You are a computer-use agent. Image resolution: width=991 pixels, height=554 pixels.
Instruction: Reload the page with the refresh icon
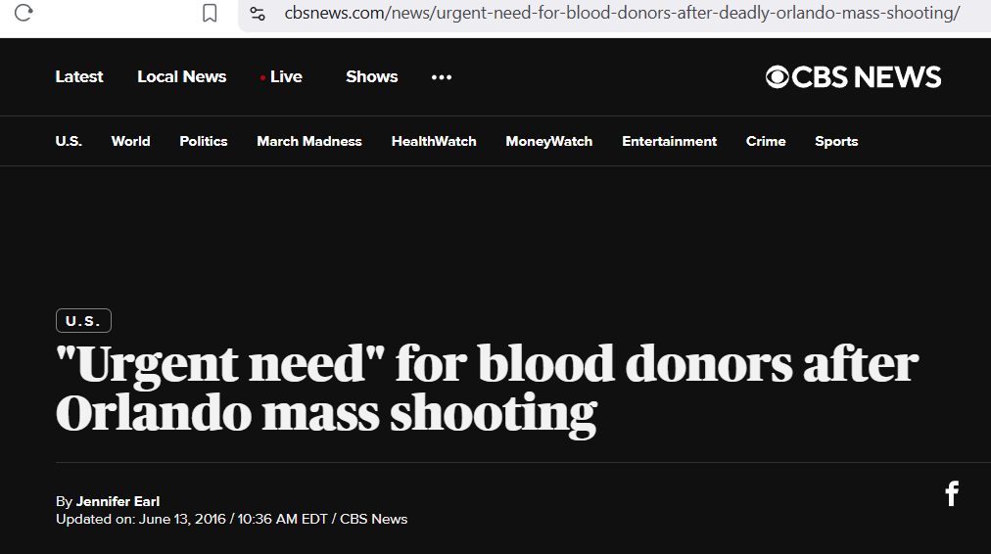click(x=24, y=13)
